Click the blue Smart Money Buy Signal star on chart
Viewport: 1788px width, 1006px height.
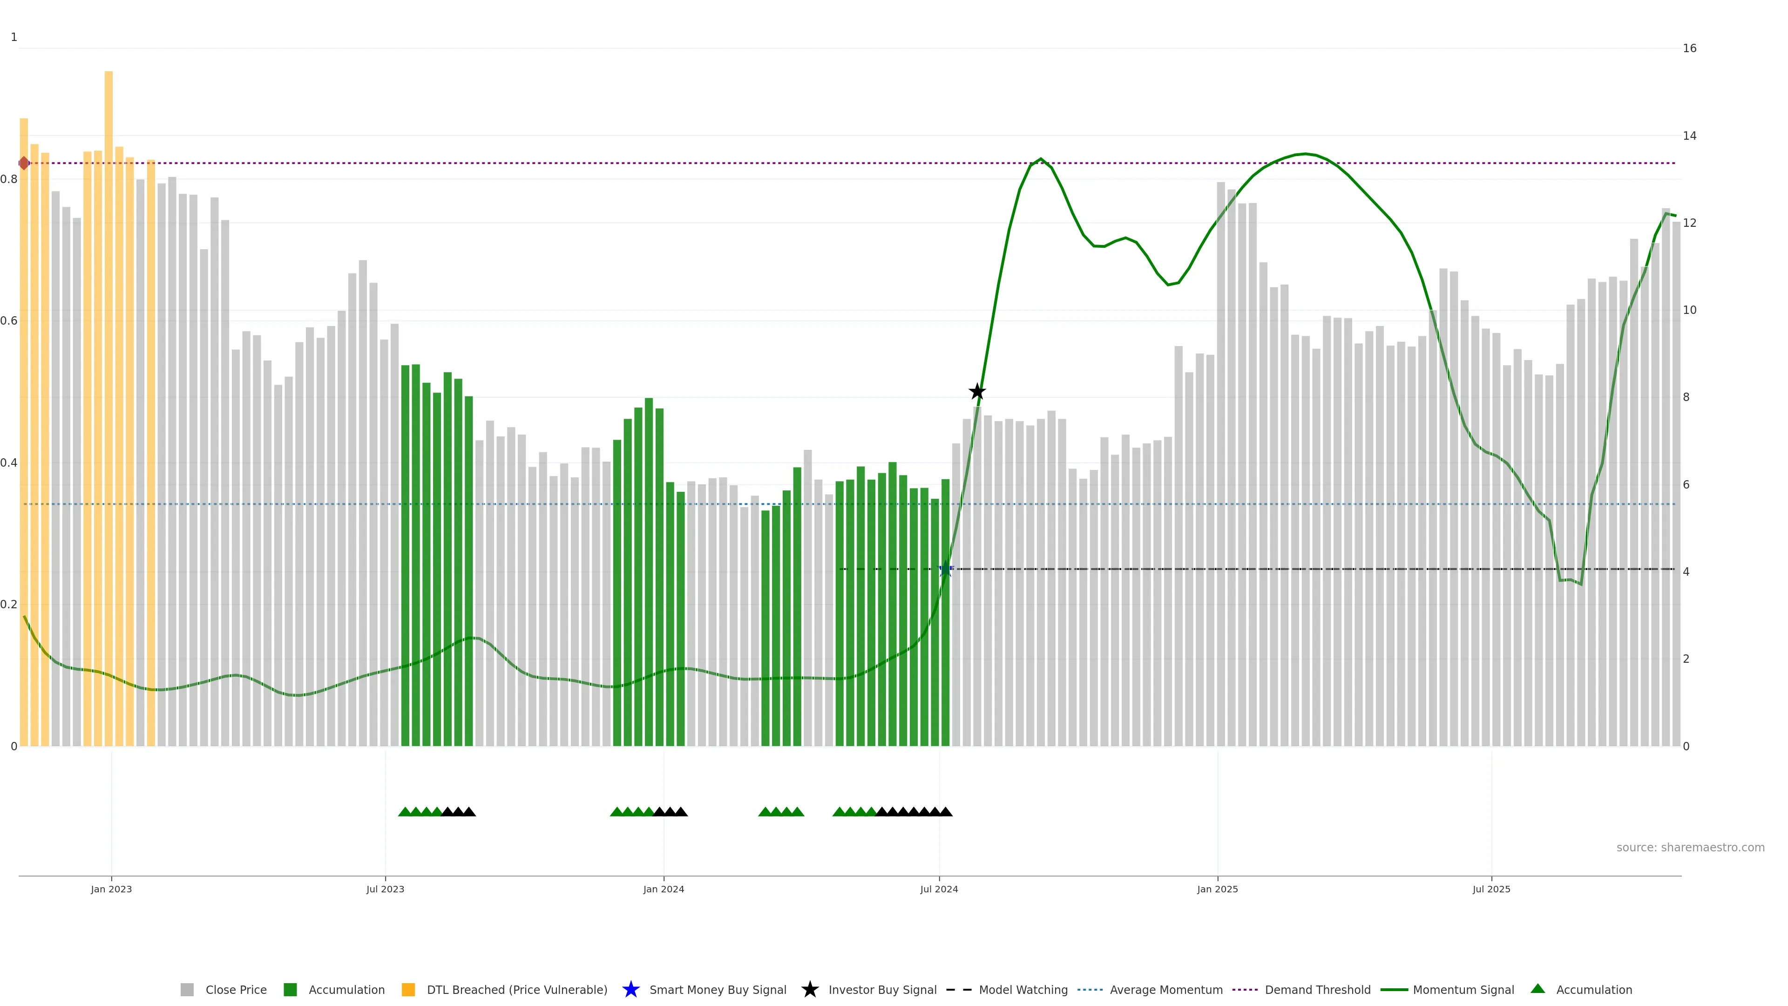tap(945, 569)
